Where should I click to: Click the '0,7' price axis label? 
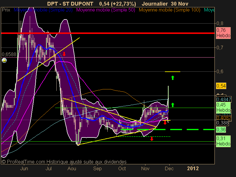pos(220,47)
